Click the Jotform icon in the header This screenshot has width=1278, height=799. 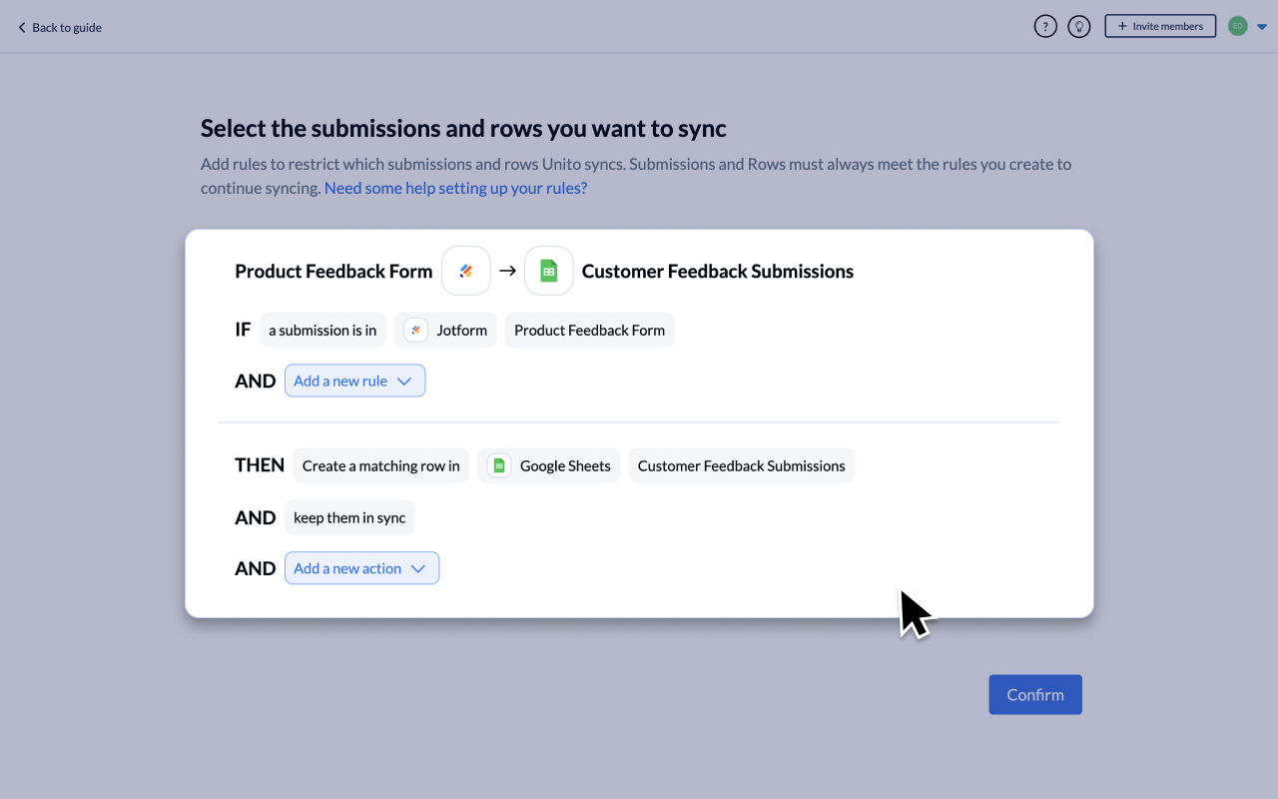pos(466,271)
